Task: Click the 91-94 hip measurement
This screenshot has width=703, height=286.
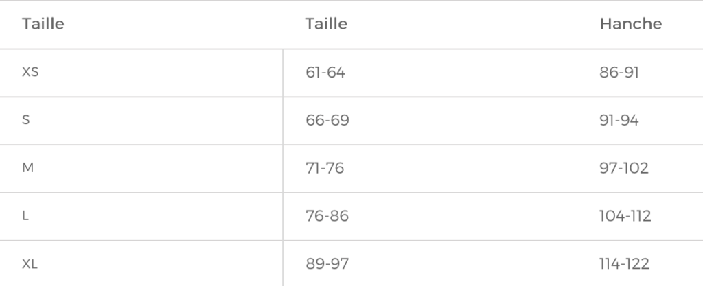Action: coord(619,120)
